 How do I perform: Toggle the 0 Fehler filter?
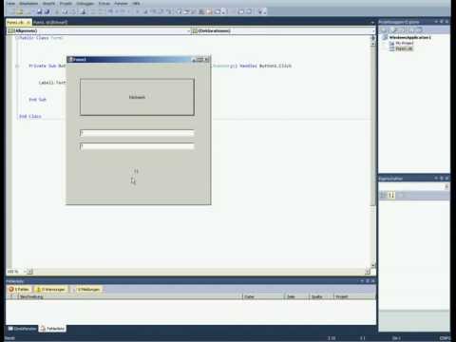[x=19, y=289]
